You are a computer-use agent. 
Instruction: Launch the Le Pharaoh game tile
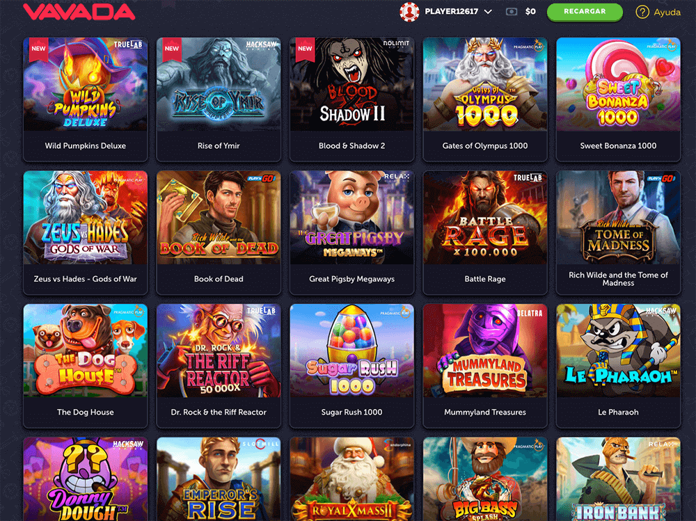click(618, 366)
